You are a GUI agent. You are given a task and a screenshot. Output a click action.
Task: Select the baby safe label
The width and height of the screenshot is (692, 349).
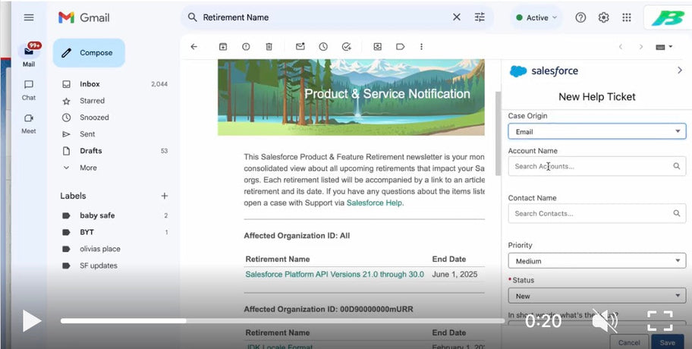pos(115,215)
